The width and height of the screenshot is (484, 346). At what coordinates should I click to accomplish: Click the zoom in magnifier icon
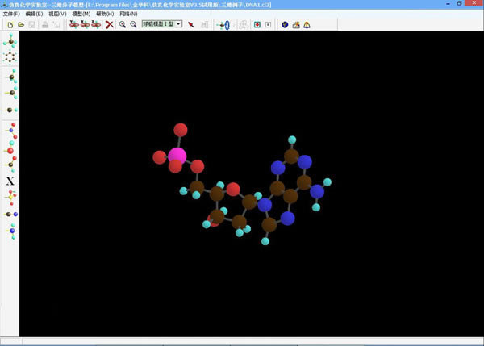123,25
